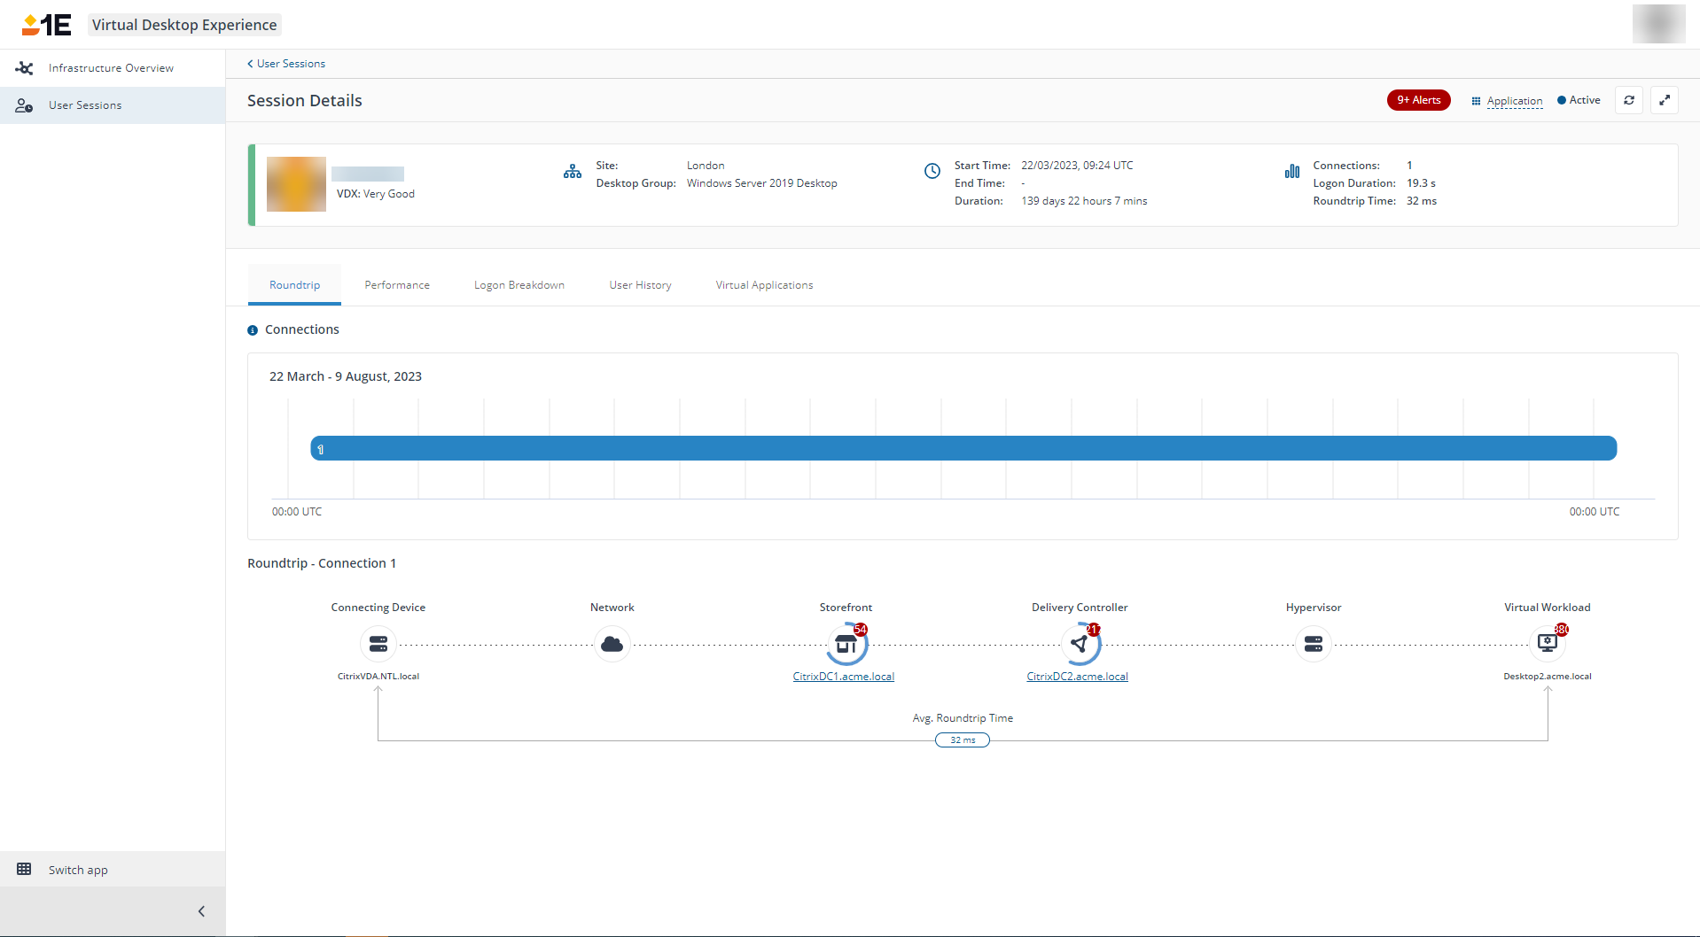Open the CitrixDC1.acme.local link
This screenshot has height=937, width=1700.
point(844,677)
